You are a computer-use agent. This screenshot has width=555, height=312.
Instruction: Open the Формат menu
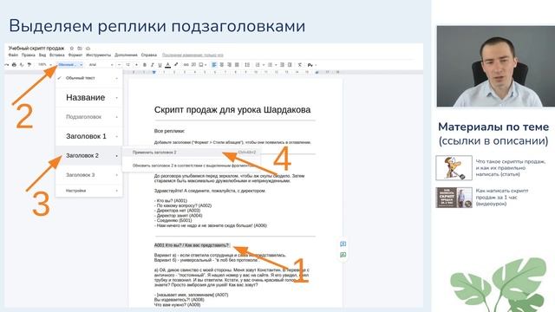(x=75, y=55)
